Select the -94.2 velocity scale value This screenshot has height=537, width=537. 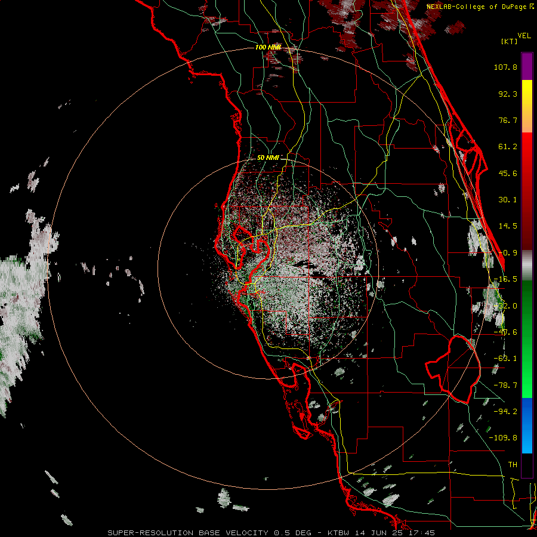point(505,411)
